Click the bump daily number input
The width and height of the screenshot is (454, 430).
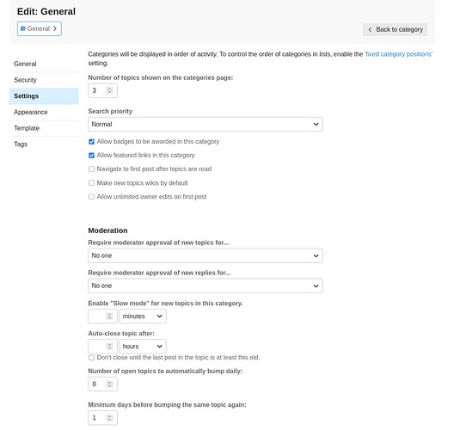102,384
